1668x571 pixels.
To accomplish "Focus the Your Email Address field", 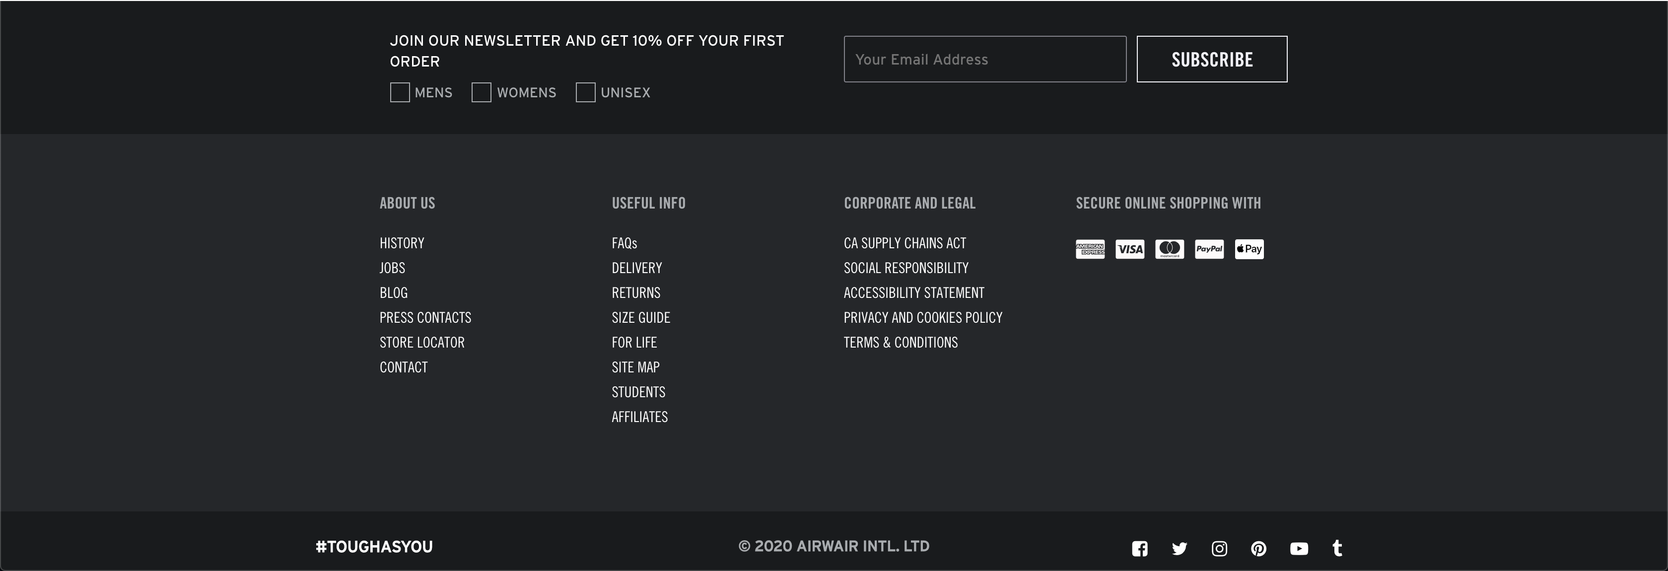I will 984,60.
